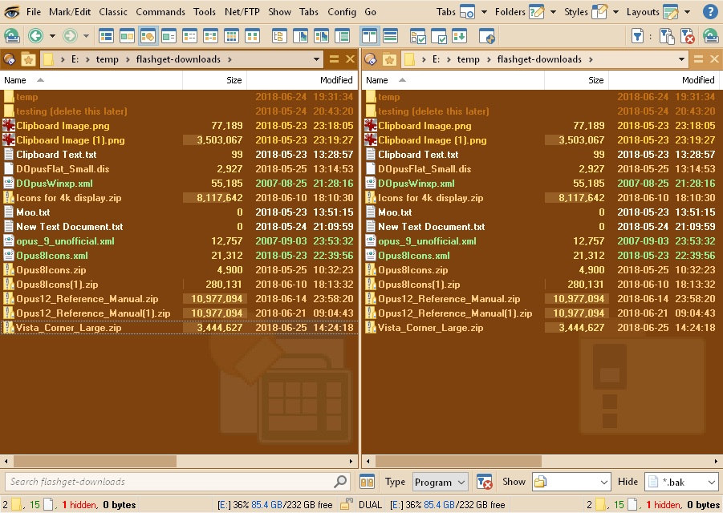Viewport: 723px width, 513px height.
Task: Open the Commands menu
Action: [160, 12]
